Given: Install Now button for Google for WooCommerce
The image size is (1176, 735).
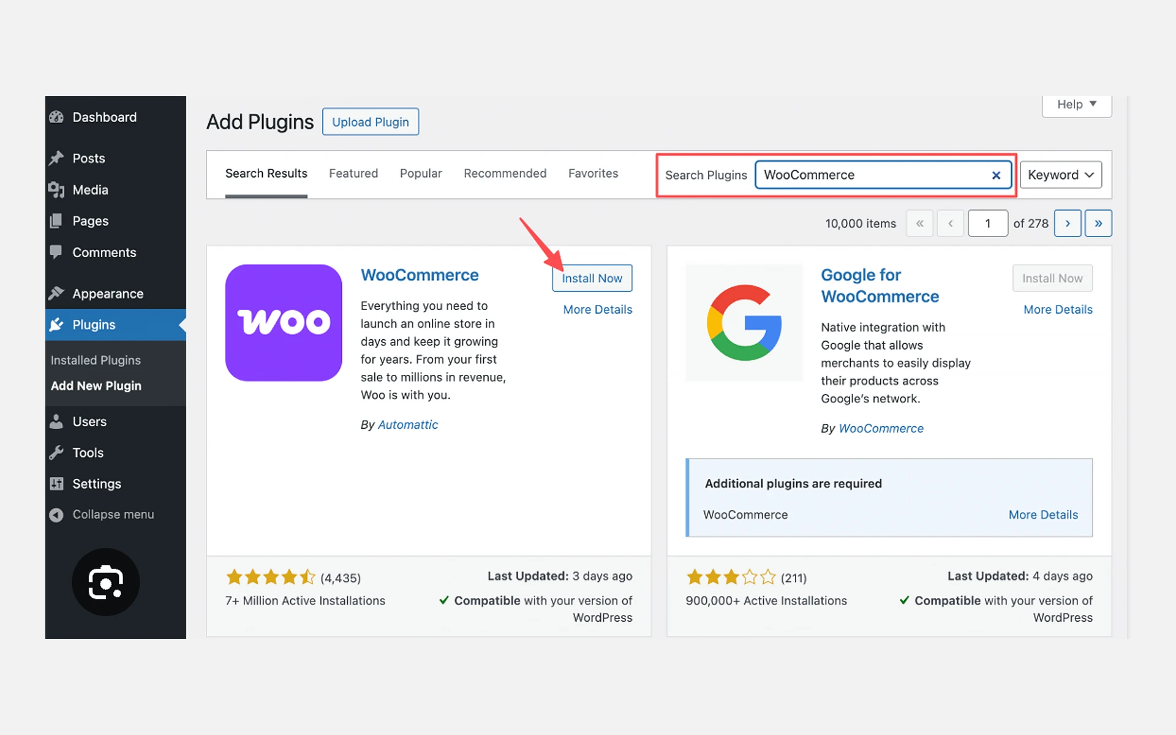Looking at the screenshot, I should tap(1052, 279).
